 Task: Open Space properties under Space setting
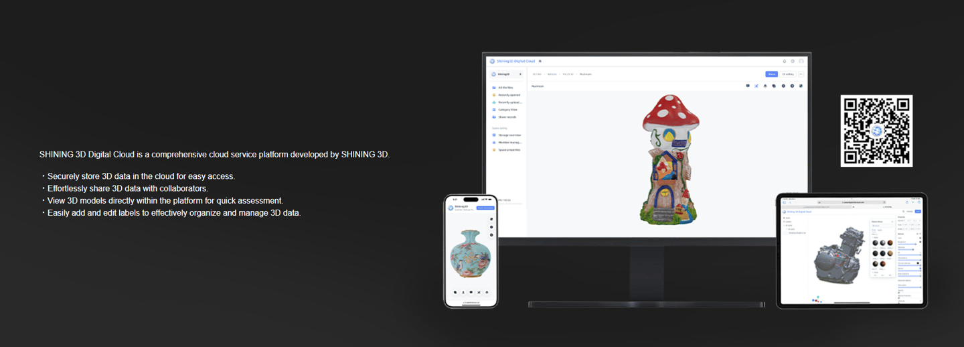pyautogui.click(x=506, y=150)
